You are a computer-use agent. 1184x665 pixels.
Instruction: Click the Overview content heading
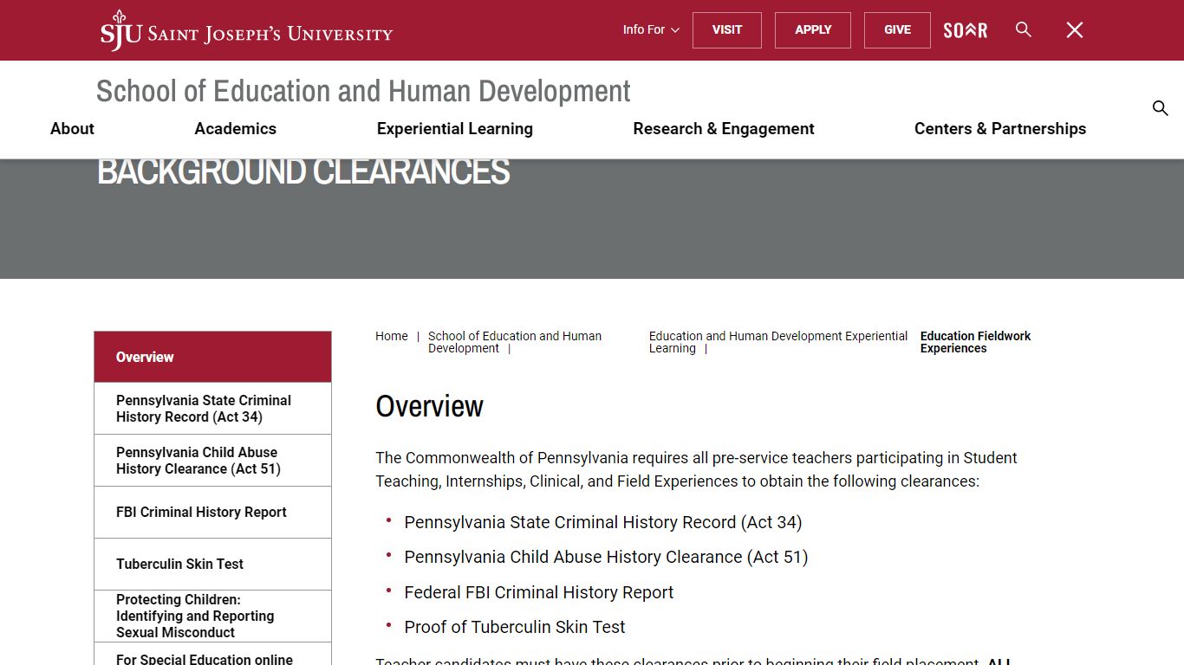coord(429,406)
